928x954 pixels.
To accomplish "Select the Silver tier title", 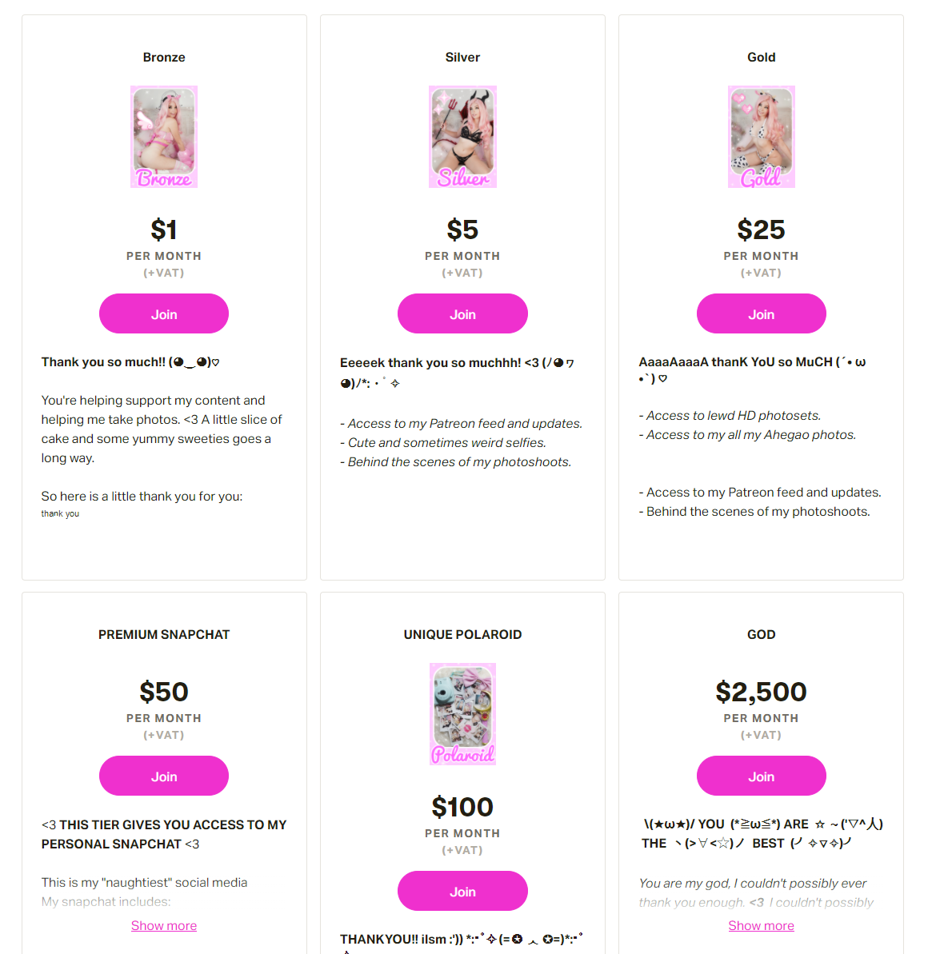I will [x=462, y=58].
